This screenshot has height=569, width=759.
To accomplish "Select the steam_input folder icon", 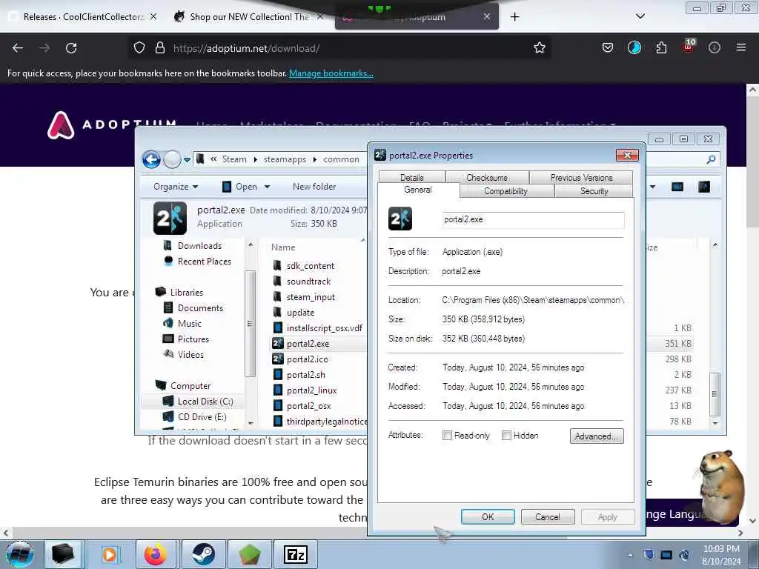I will click(x=277, y=296).
